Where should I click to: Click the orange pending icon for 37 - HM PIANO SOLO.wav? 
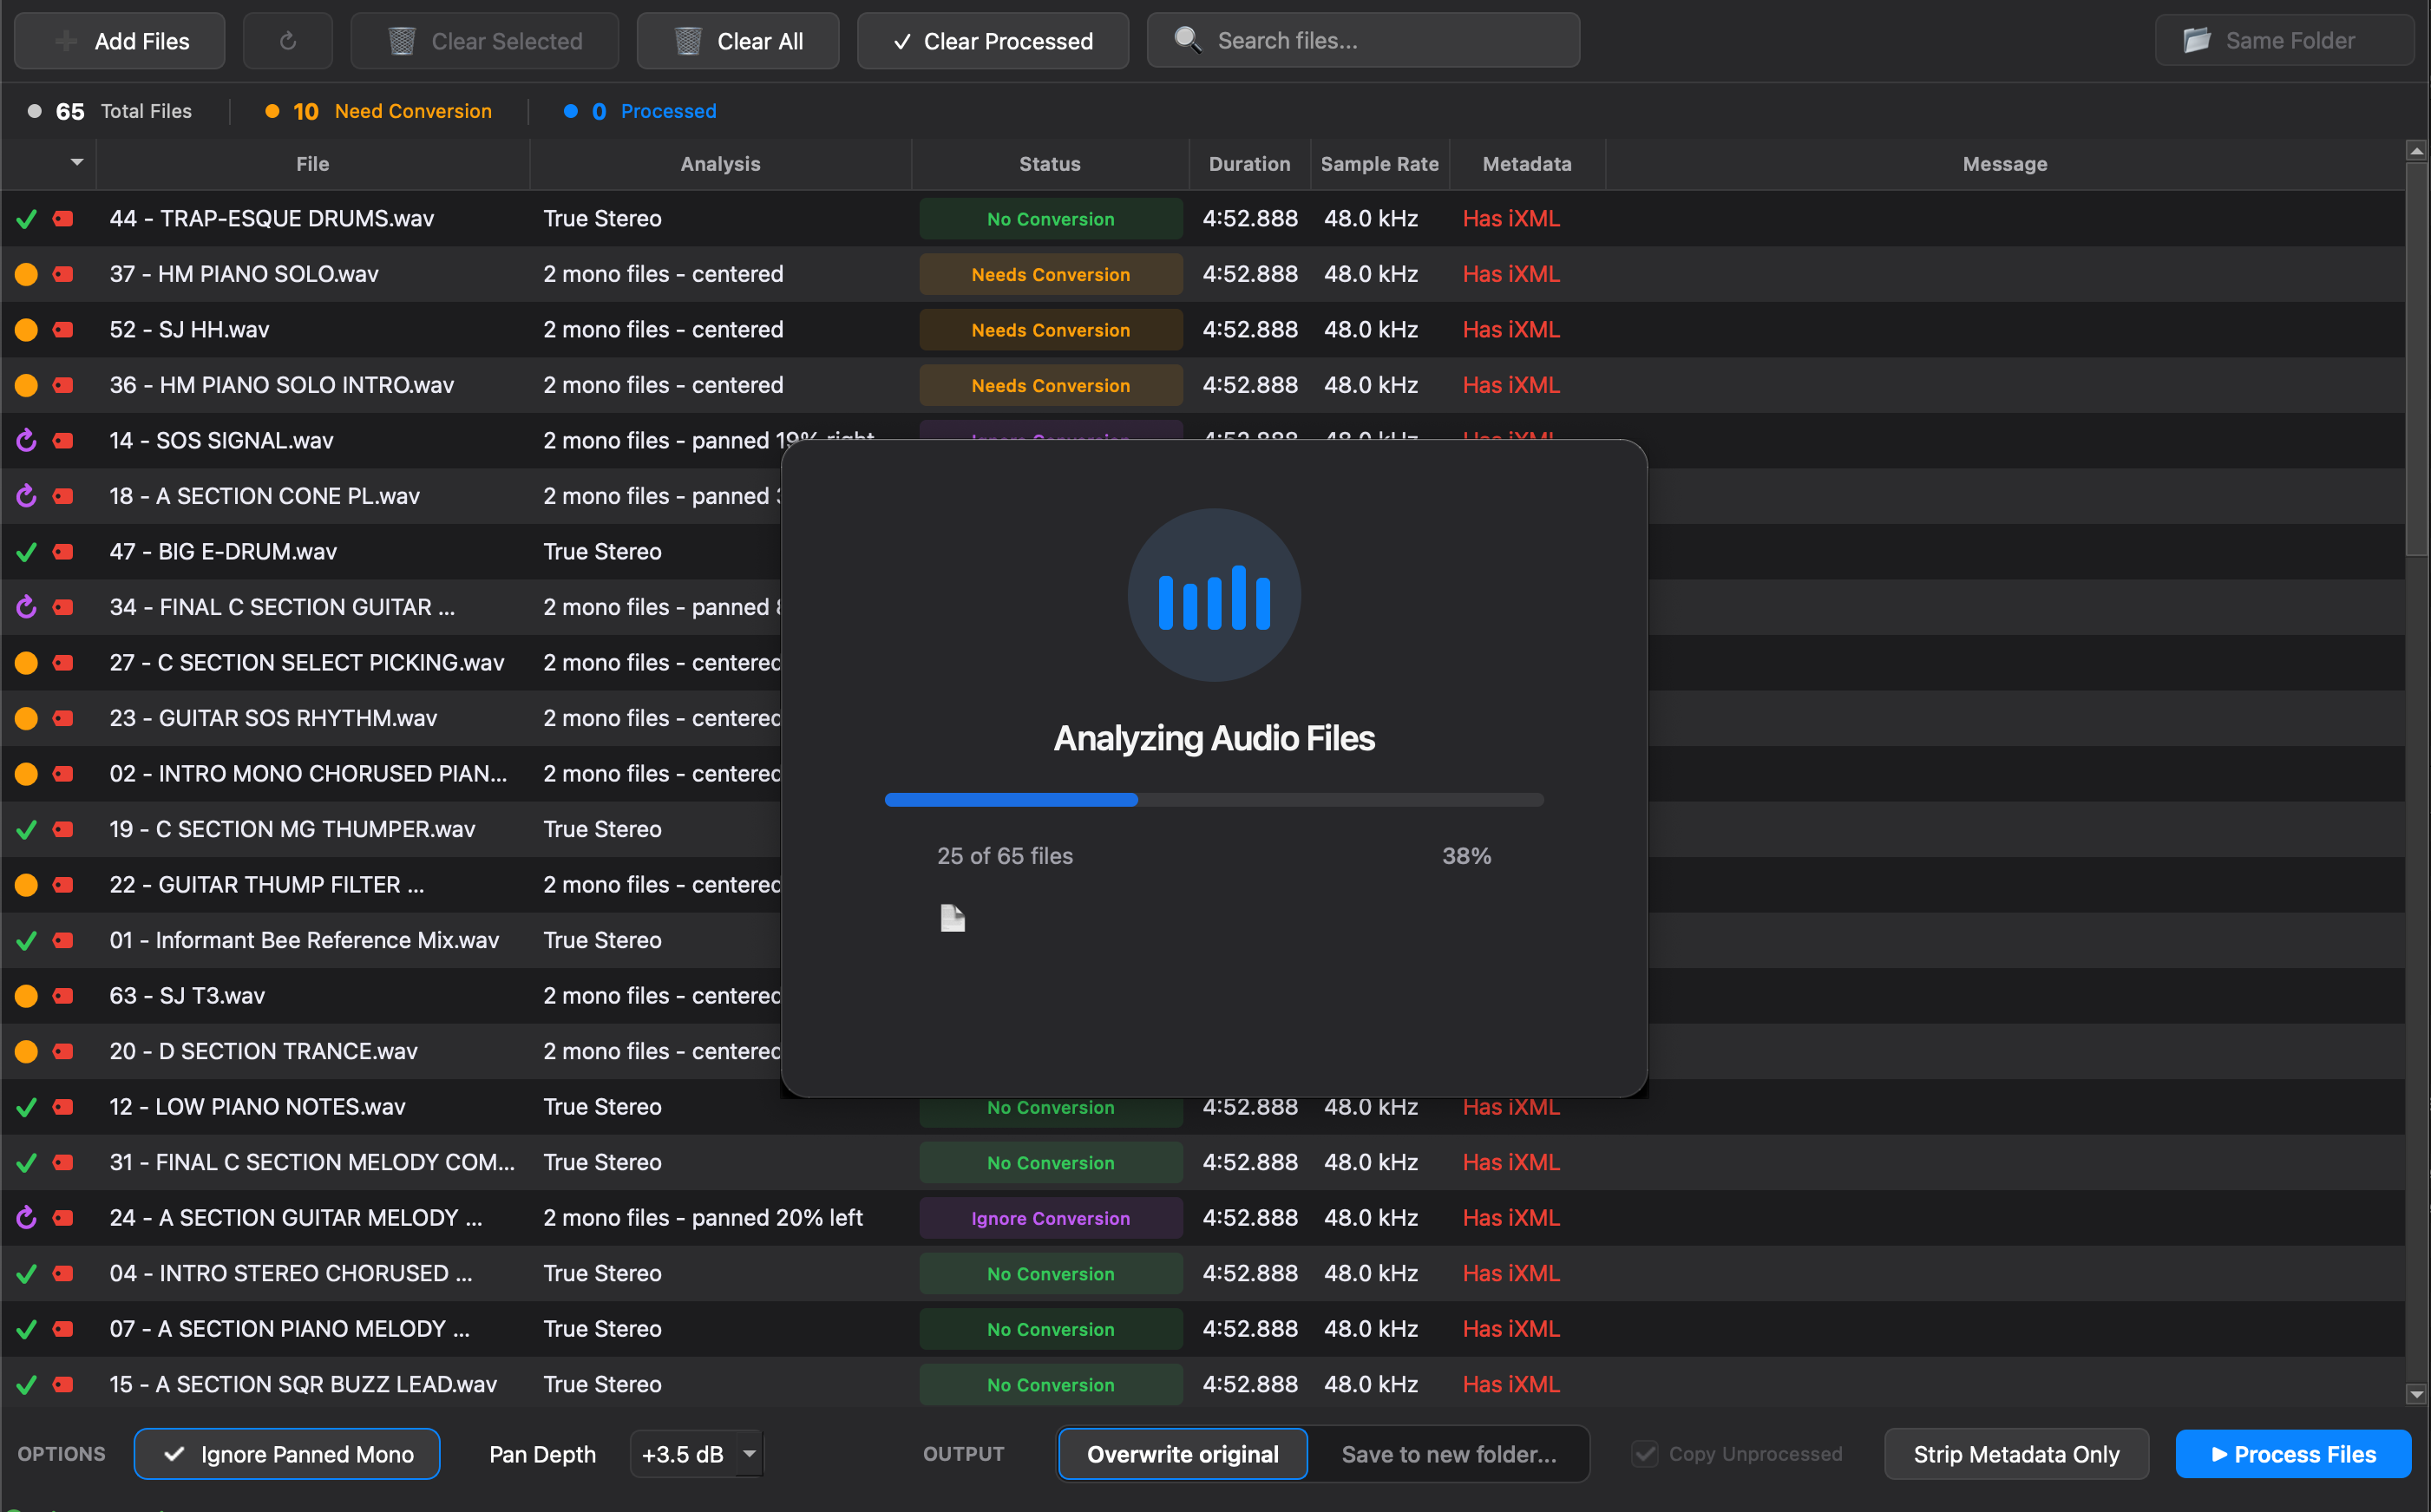26,273
